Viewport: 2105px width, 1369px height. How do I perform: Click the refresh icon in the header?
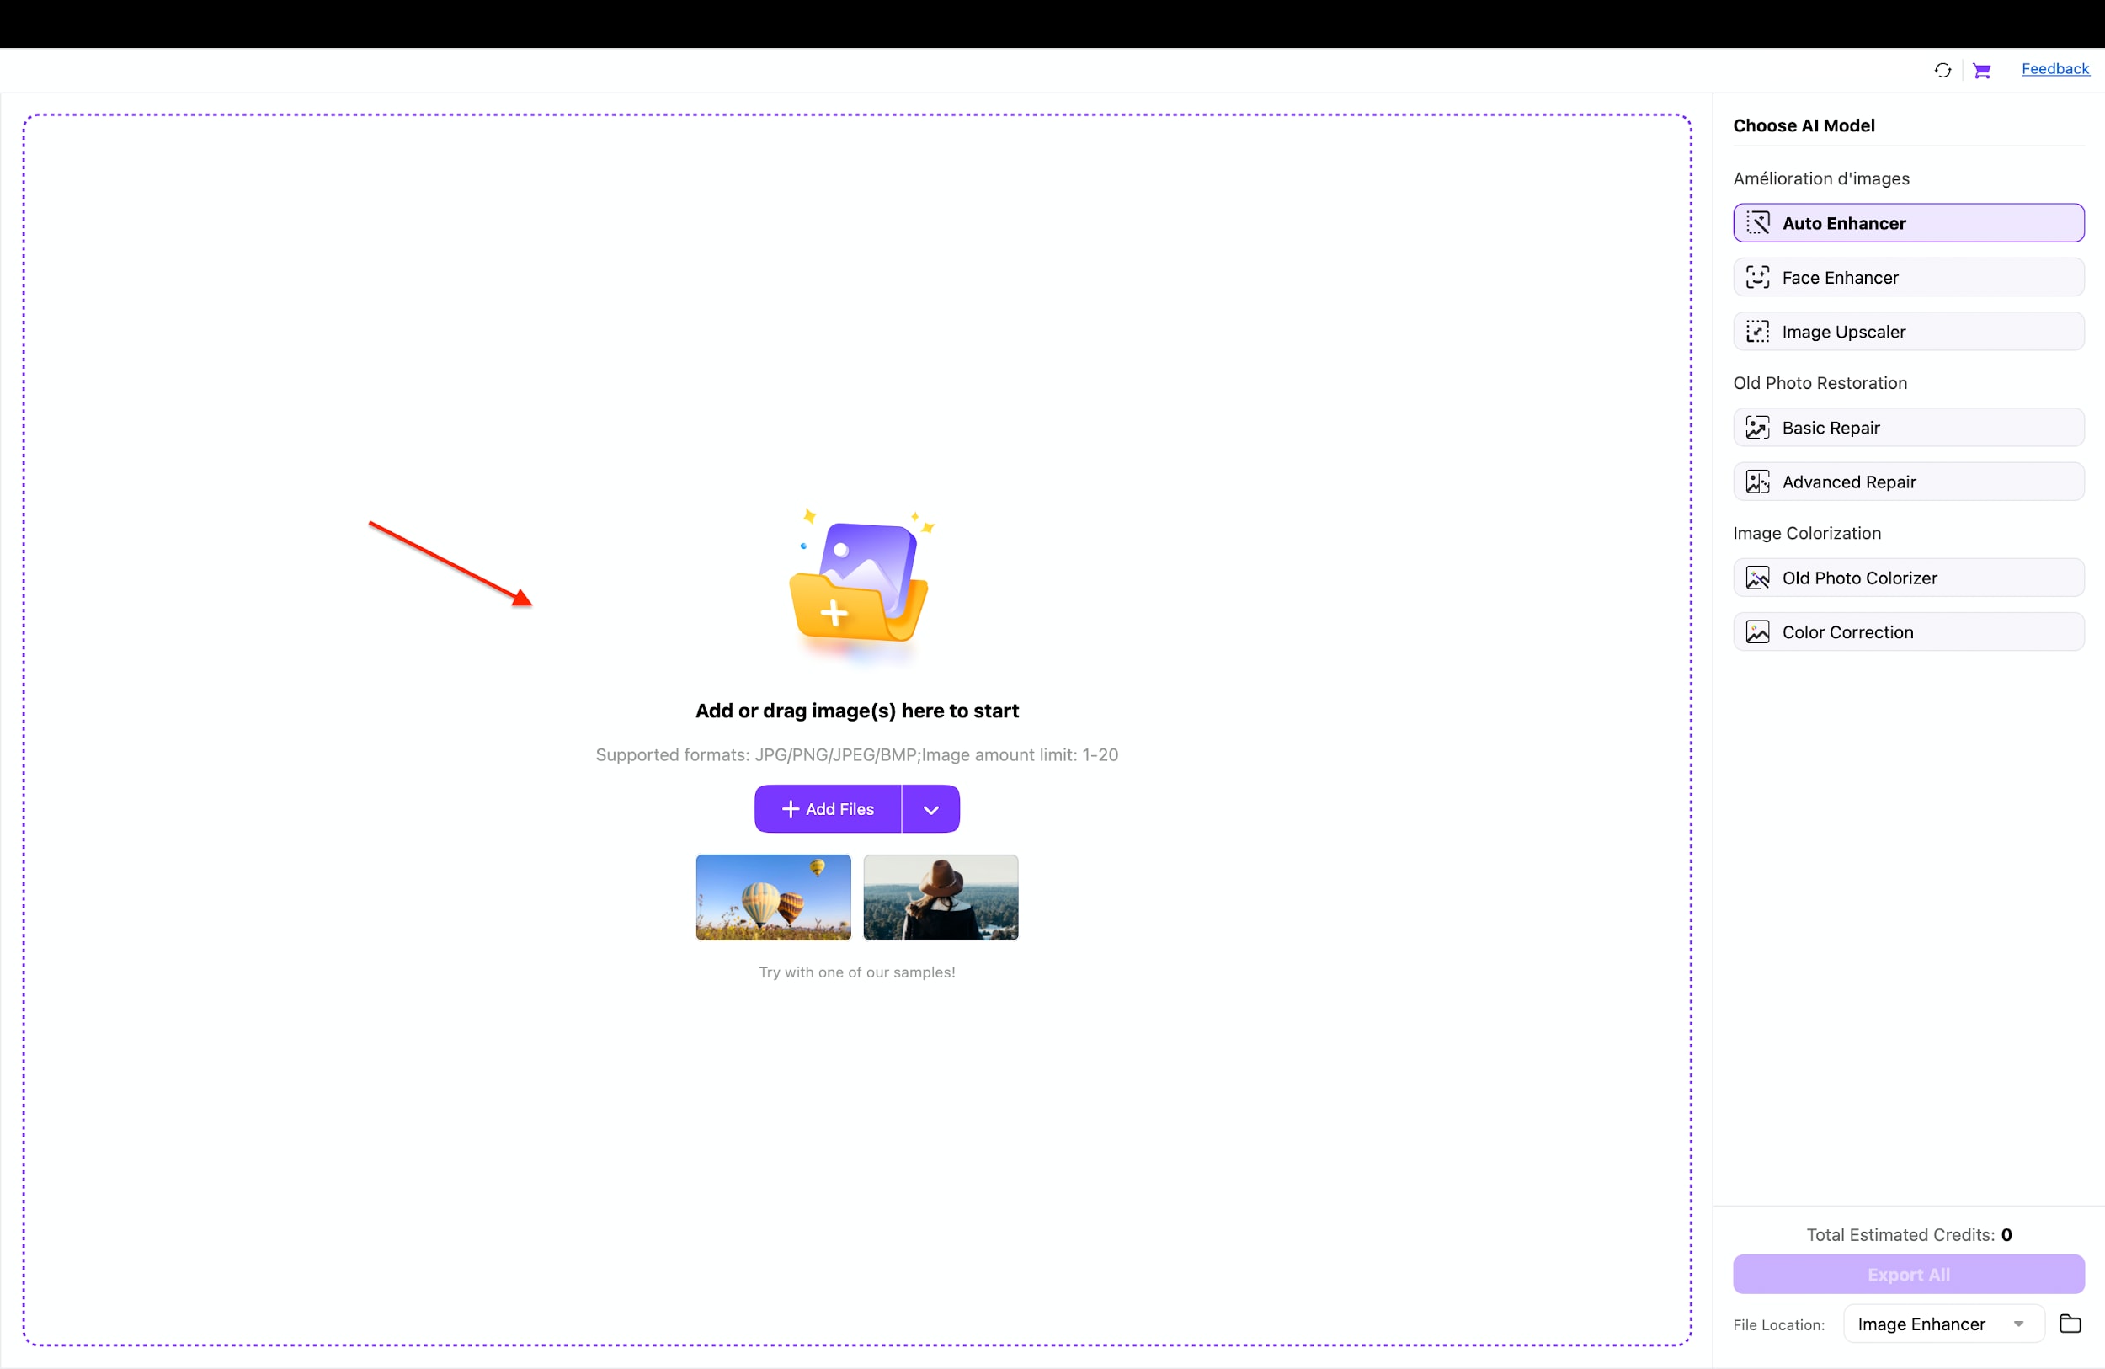[1942, 69]
